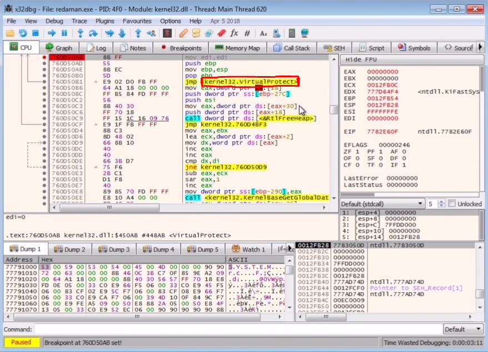Open the Options menu

click(170, 21)
